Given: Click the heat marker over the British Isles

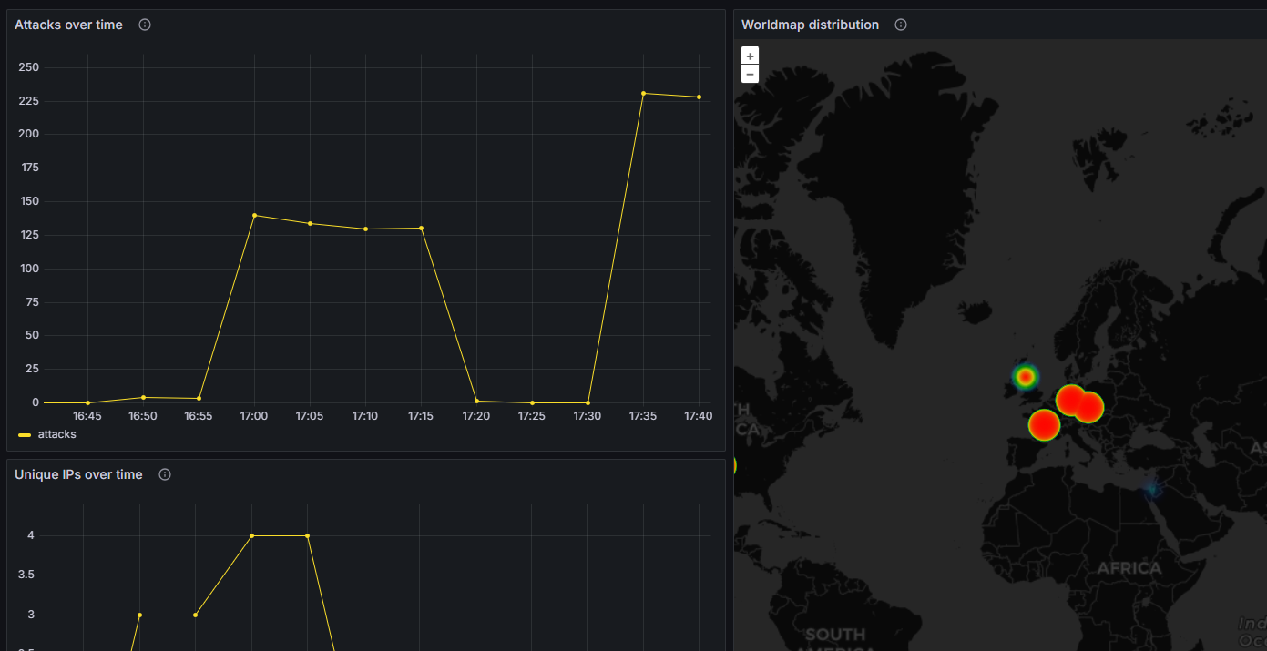Looking at the screenshot, I should (1026, 376).
